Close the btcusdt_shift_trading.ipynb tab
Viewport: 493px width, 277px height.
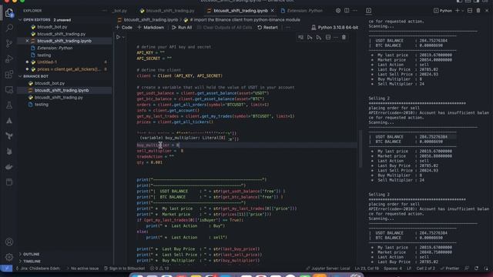(272, 10)
